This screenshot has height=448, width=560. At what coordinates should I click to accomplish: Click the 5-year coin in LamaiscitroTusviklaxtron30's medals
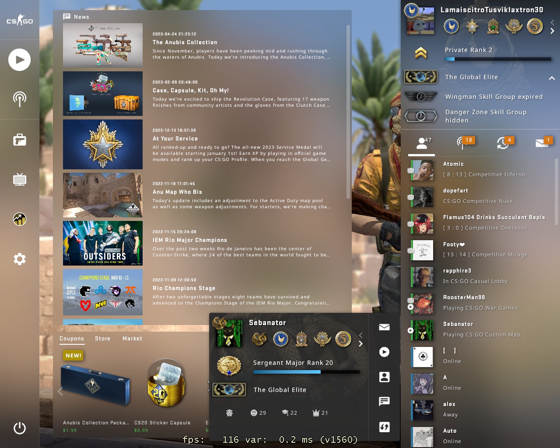click(x=535, y=26)
